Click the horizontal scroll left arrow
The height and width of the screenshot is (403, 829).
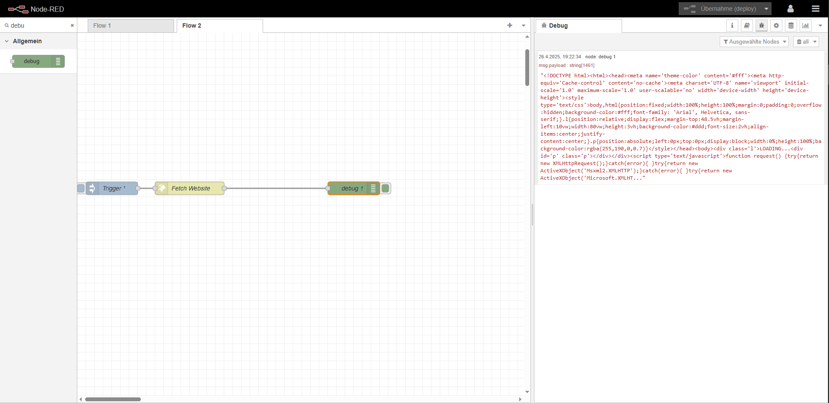click(80, 399)
